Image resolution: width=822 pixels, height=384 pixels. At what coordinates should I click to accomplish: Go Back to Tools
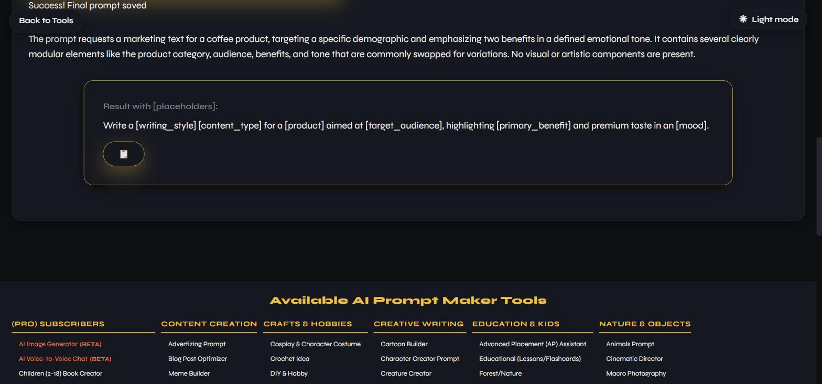[x=46, y=20]
